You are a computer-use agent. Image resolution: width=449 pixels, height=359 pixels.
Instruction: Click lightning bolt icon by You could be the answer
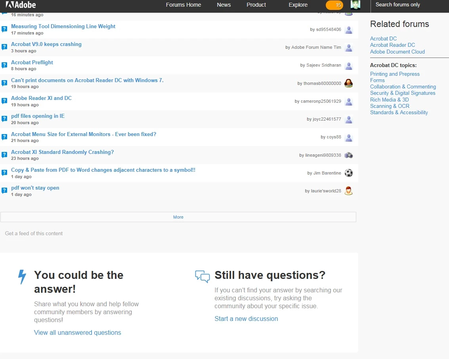22,277
